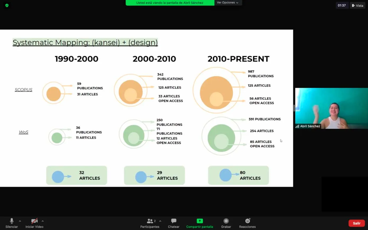The height and width of the screenshot is (230, 368).
Task: Expand participants arrow next to Participantes
Action: pyautogui.click(x=160, y=221)
